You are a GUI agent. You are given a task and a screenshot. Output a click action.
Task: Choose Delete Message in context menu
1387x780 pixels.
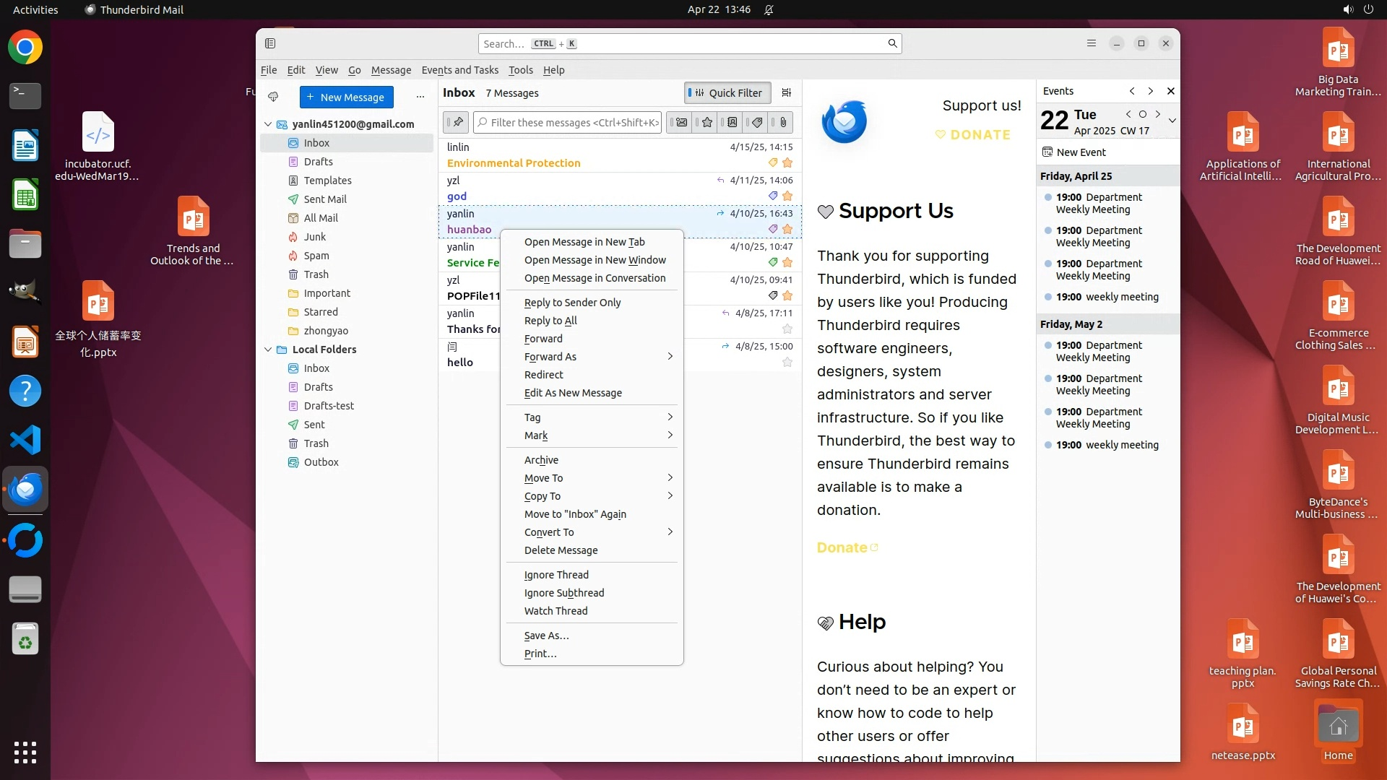click(x=561, y=550)
